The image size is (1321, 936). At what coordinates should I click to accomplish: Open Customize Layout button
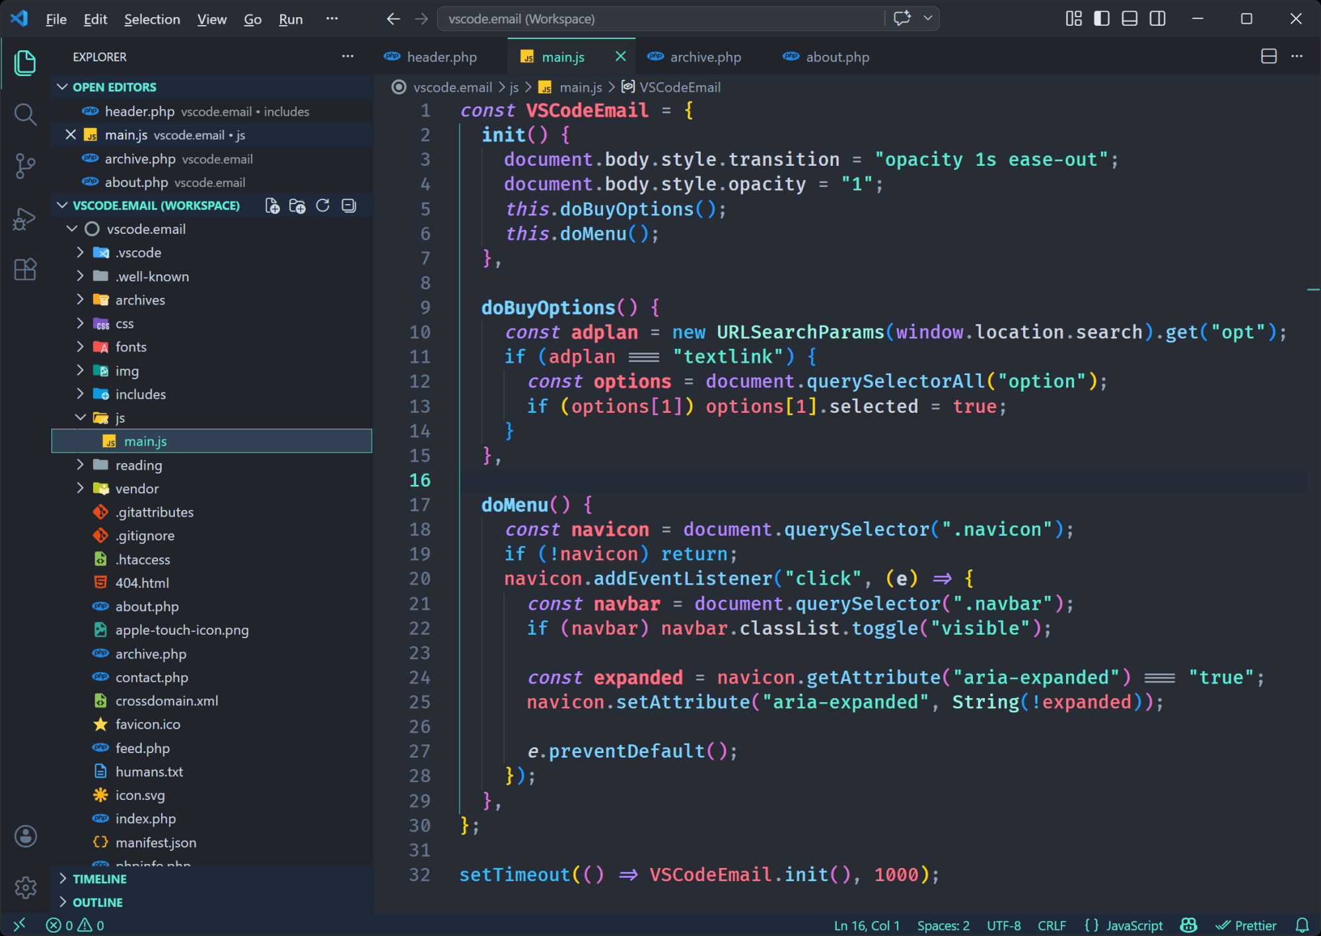1074,18
